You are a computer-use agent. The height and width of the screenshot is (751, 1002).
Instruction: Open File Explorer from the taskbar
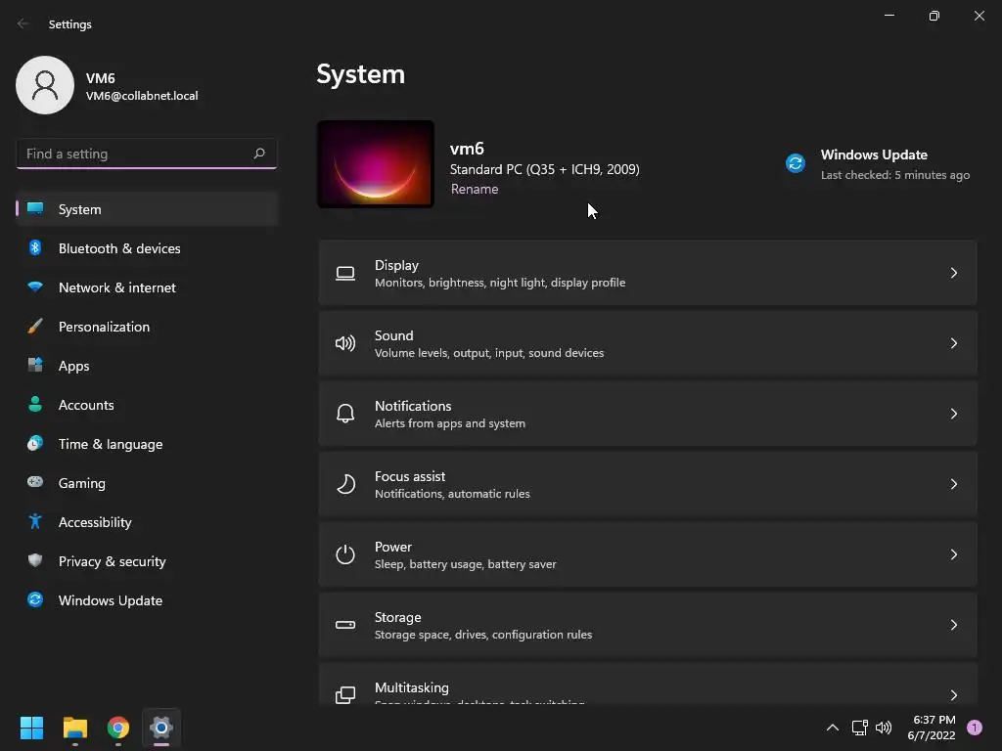coord(74,728)
